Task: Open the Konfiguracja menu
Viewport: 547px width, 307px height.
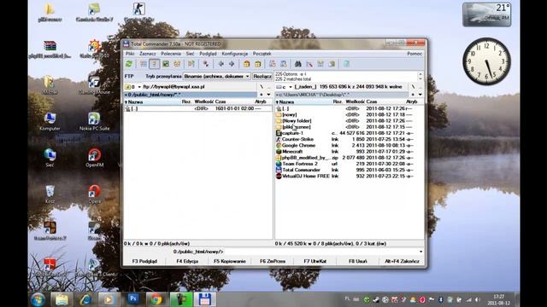Action: 235,54
